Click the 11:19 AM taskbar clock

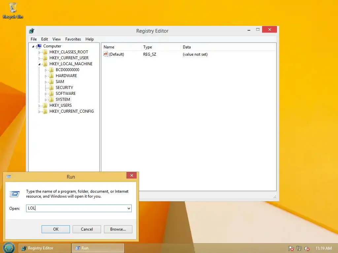[323, 248]
